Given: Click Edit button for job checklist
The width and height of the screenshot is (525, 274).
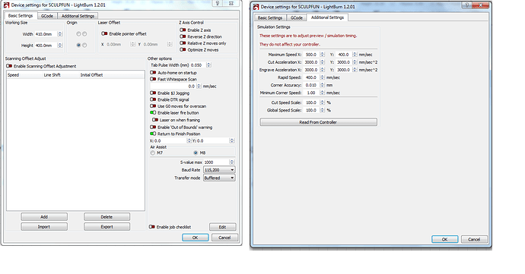Looking at the screenshot, I should tap(223, 227).
